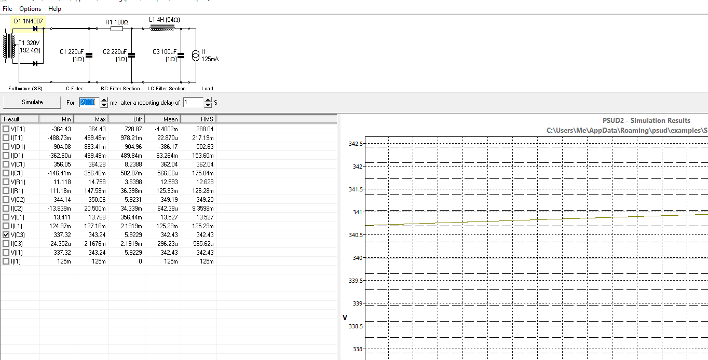The image size is (708, 360).
Task: Enable the V(I1) trace checkbox
Action: tap(6, 252)
